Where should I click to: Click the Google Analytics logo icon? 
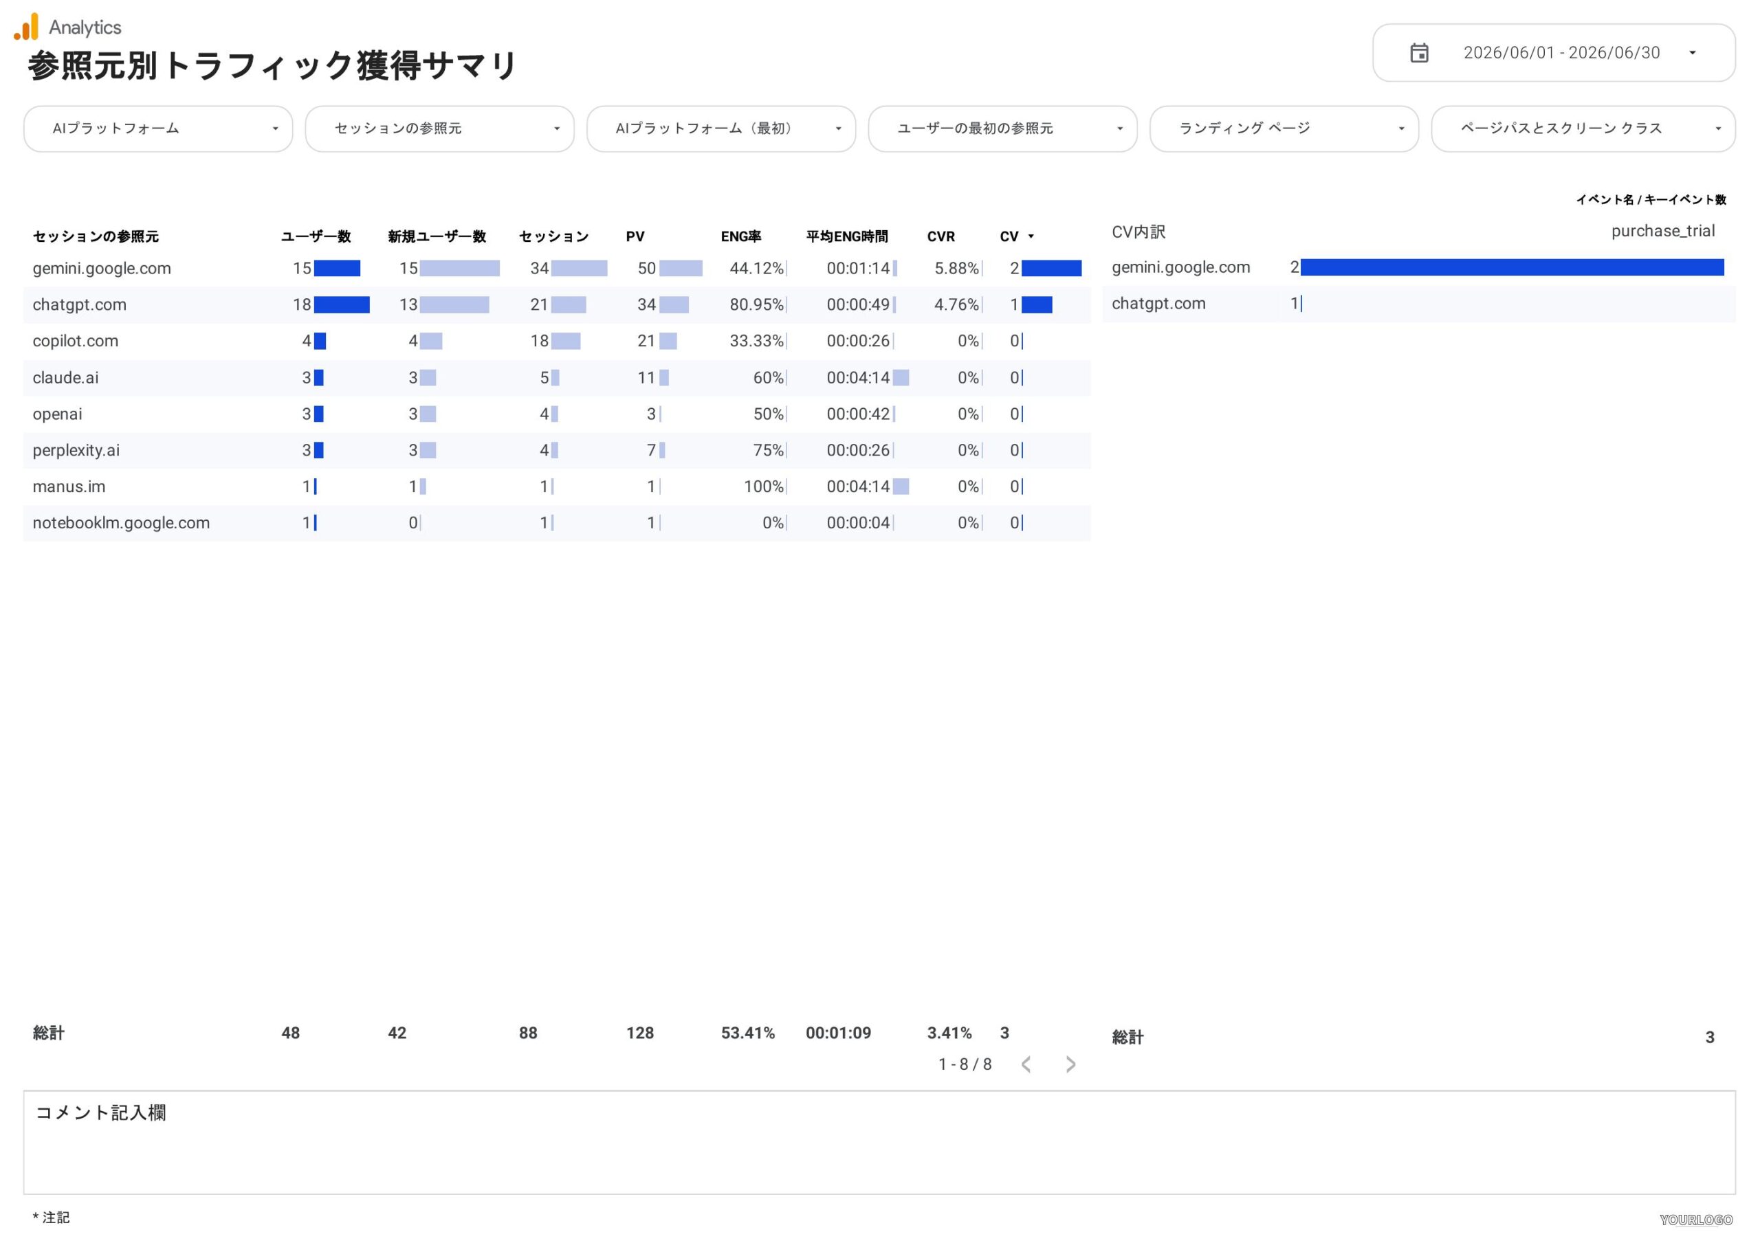point(26,27)
